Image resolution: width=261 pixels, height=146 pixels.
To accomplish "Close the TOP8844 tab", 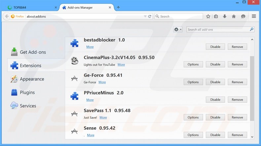I will tap(56, 8).
